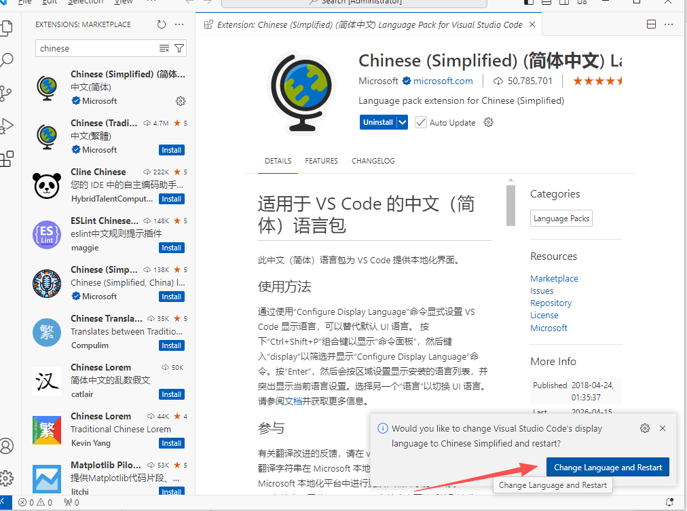This screenshot has height=511, width=687.
Task: Select the Matplotlib Pilot extension entry
Action: click(x=109, y=477)
